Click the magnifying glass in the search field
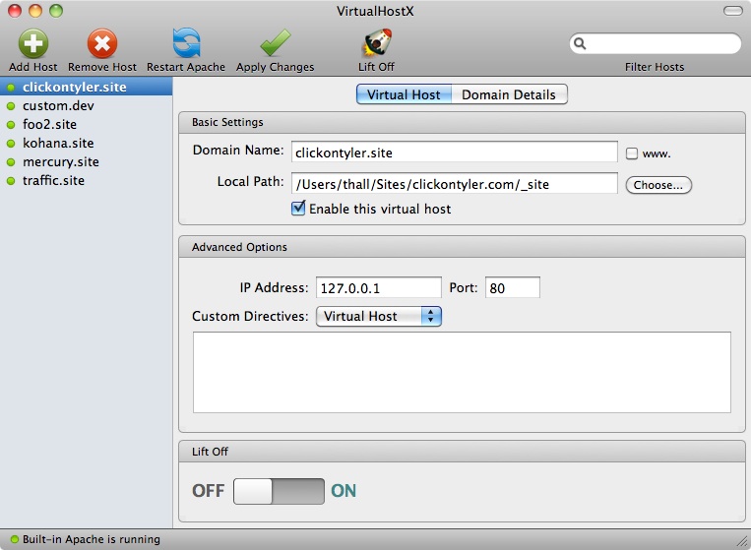 click(581, 44)
